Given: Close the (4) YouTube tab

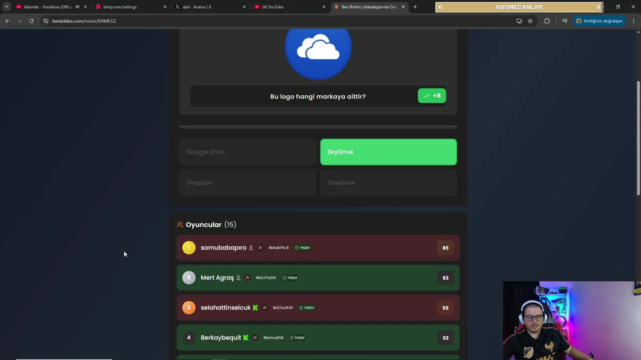Looking at the screenshot, I should point(324,7).
